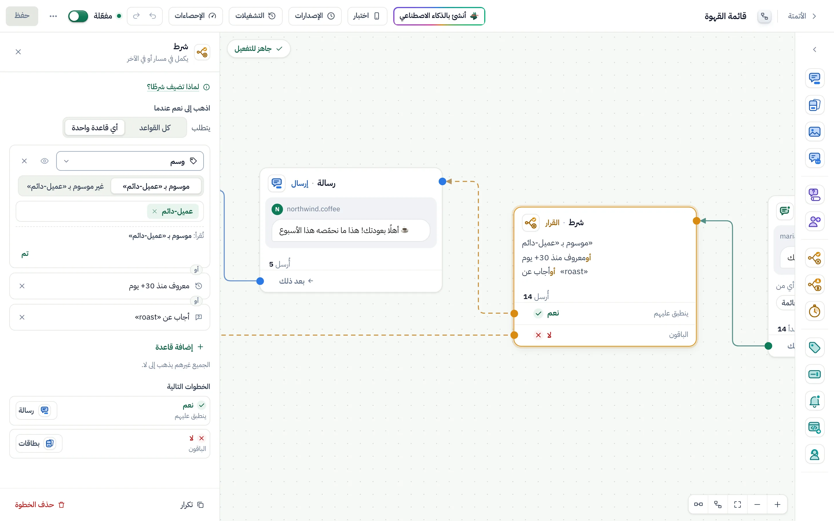Add the notification bell step icon

pyautogui.click(x=814, y=401)
